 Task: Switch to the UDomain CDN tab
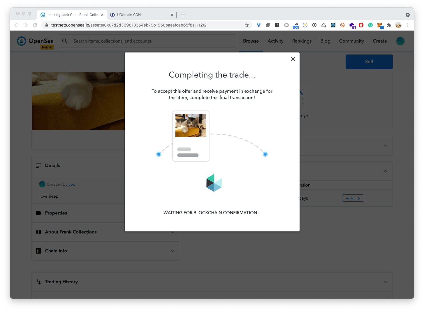click(129, 15)
